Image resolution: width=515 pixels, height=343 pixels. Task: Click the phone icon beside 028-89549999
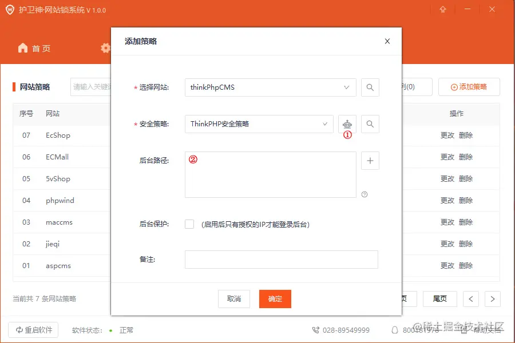coord(316,330)
